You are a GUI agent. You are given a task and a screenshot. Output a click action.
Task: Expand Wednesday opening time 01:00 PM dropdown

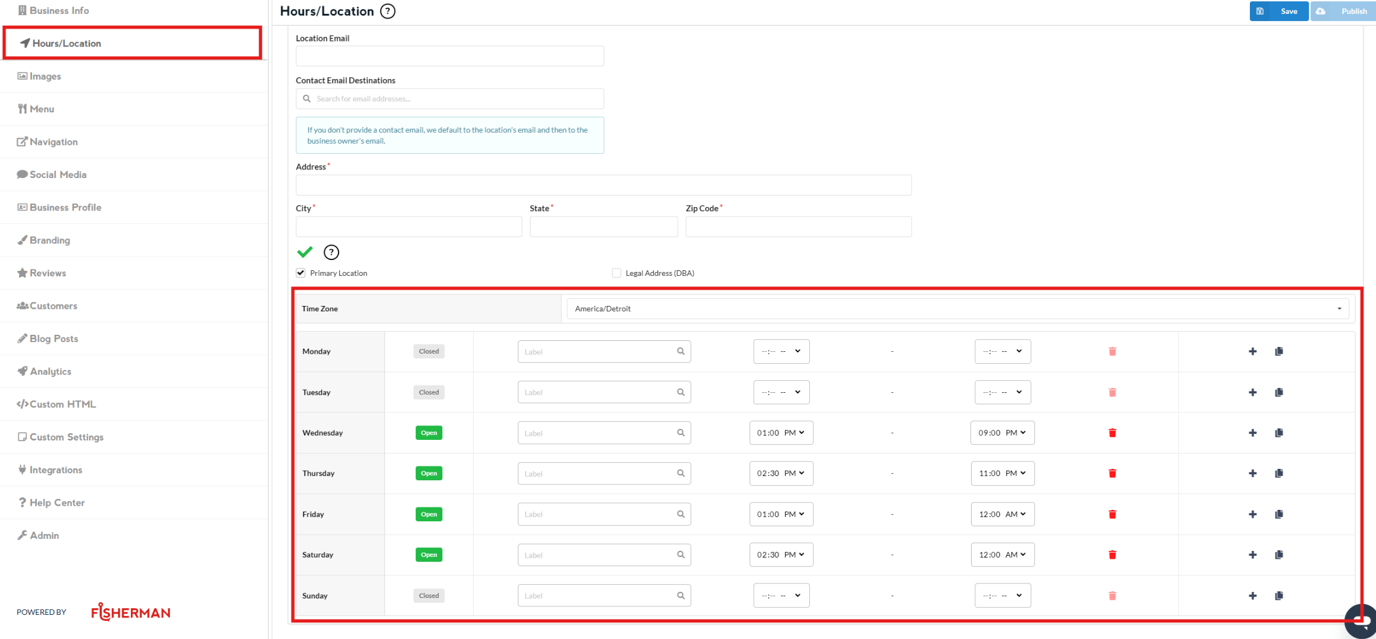point(781,433)
